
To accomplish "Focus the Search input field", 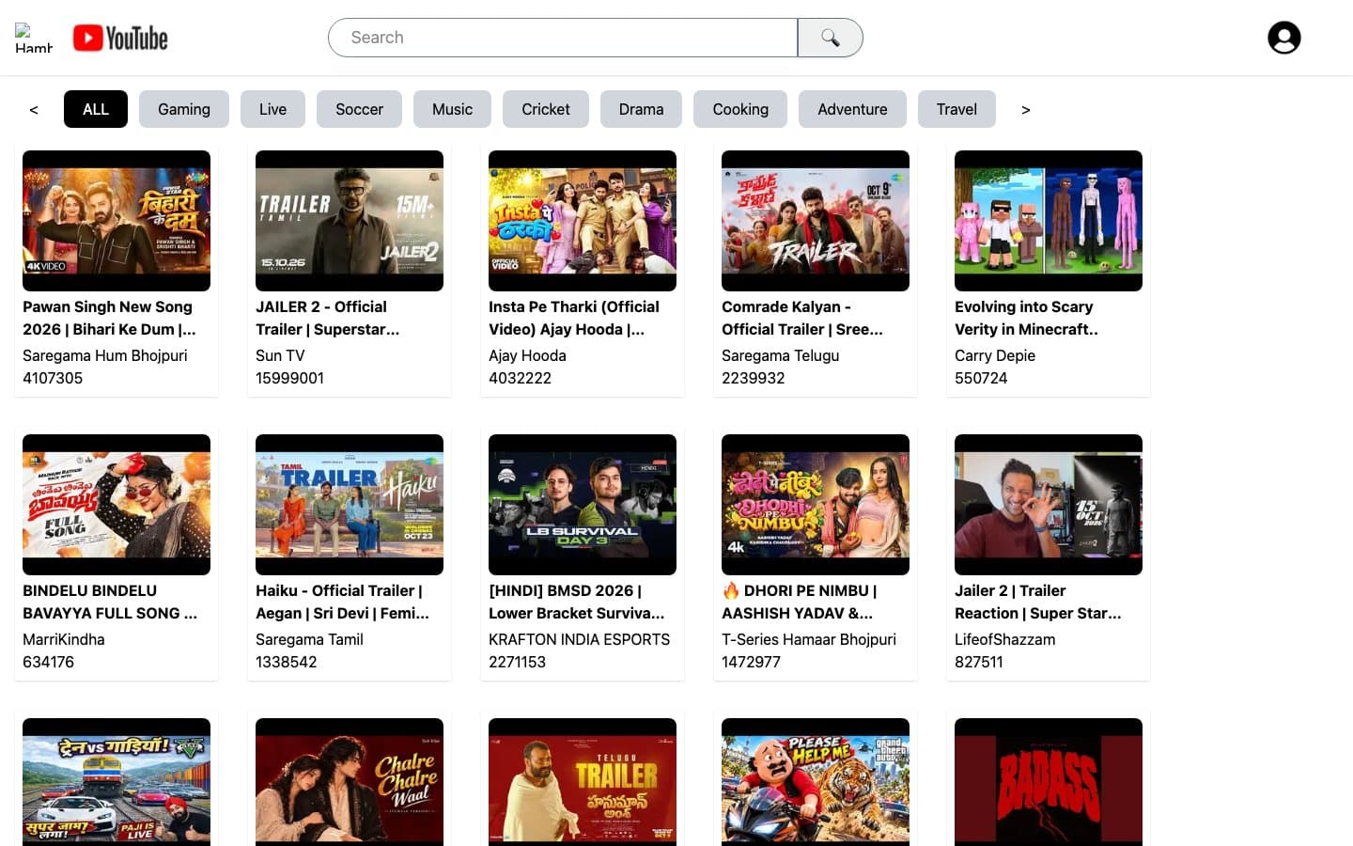I will (563, 38).
